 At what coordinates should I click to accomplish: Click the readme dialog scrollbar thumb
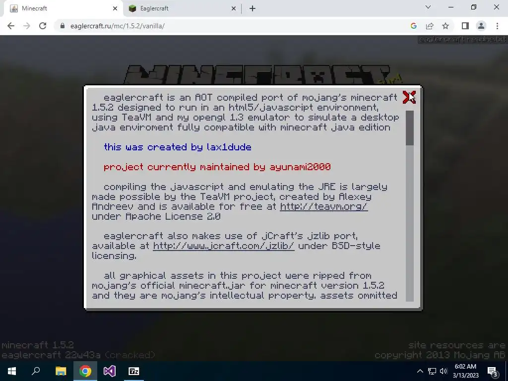409,128
